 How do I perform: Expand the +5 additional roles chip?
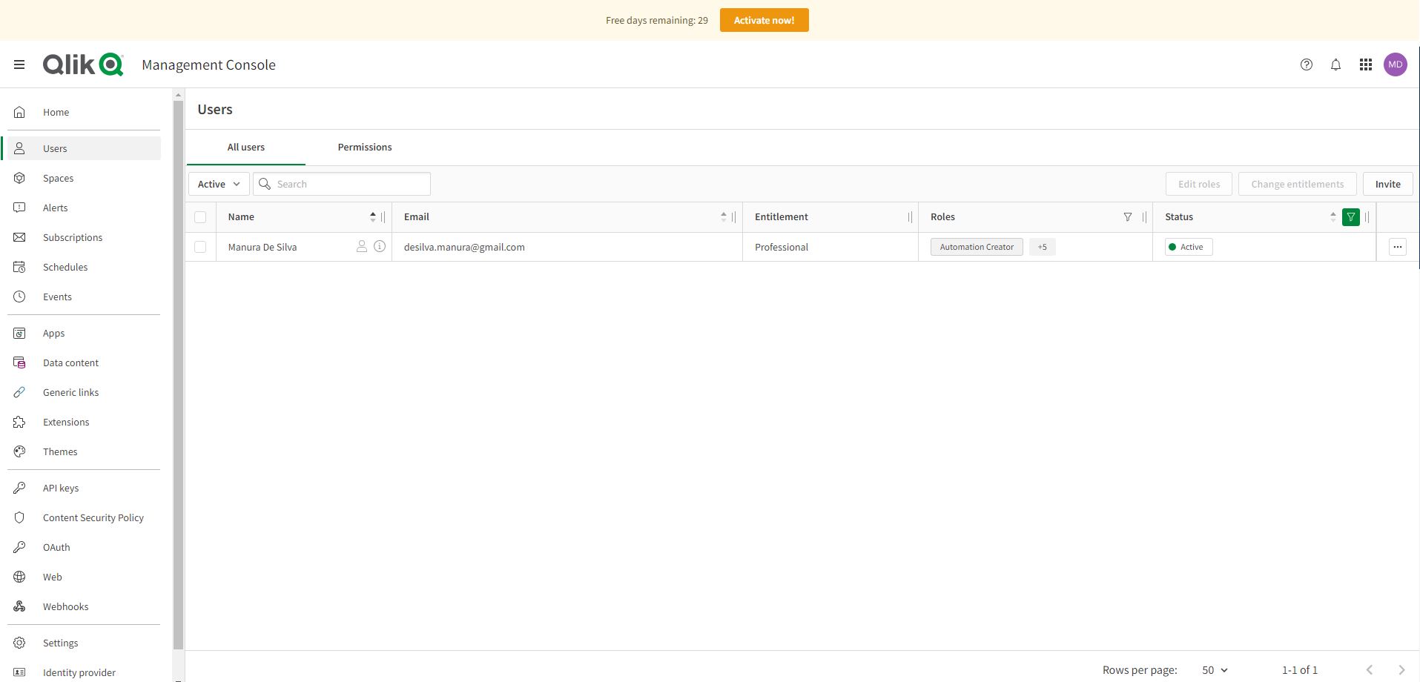[1043, 247]
